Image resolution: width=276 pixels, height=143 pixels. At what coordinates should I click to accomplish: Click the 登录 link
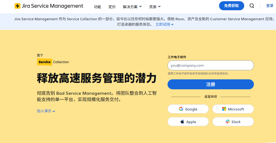click(270, 6)
